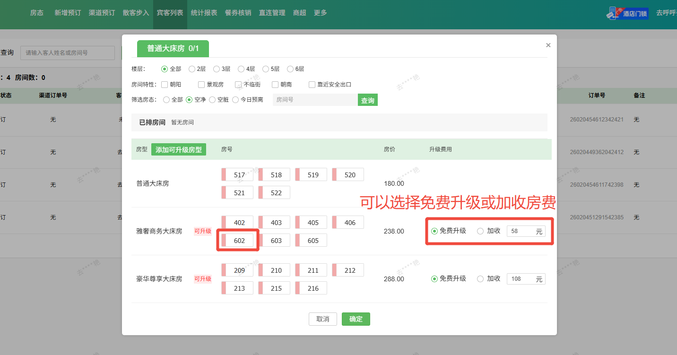
Task: Click the green 确定 button
Action: [x=356, y=319]
